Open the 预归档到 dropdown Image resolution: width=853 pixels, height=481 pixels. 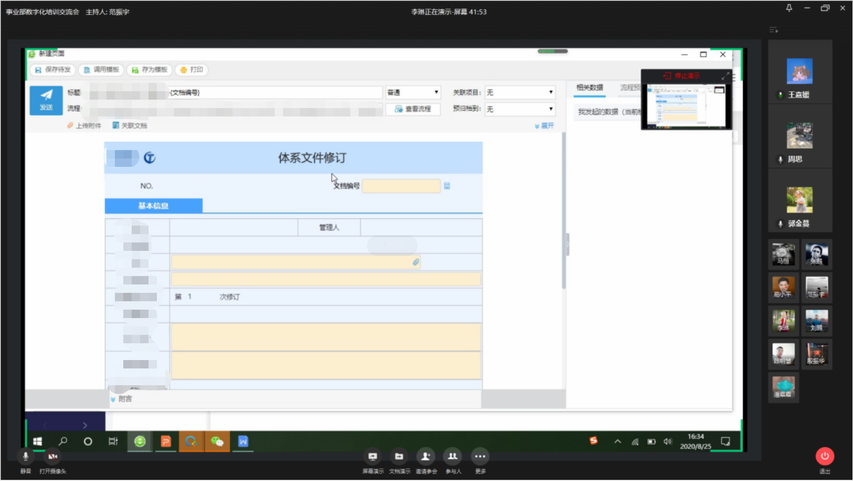(520, 109)
